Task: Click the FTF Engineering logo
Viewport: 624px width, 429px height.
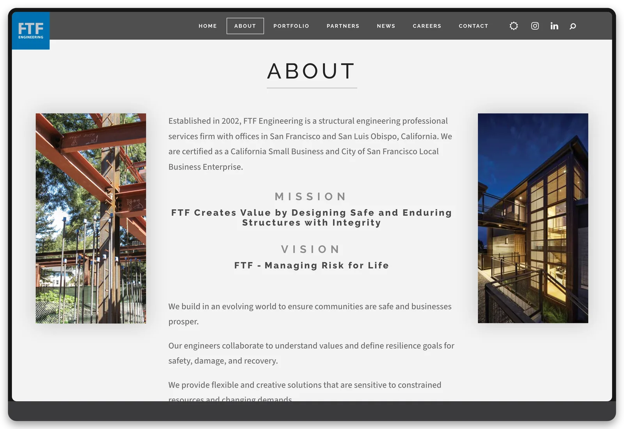Action: [31, 30]
